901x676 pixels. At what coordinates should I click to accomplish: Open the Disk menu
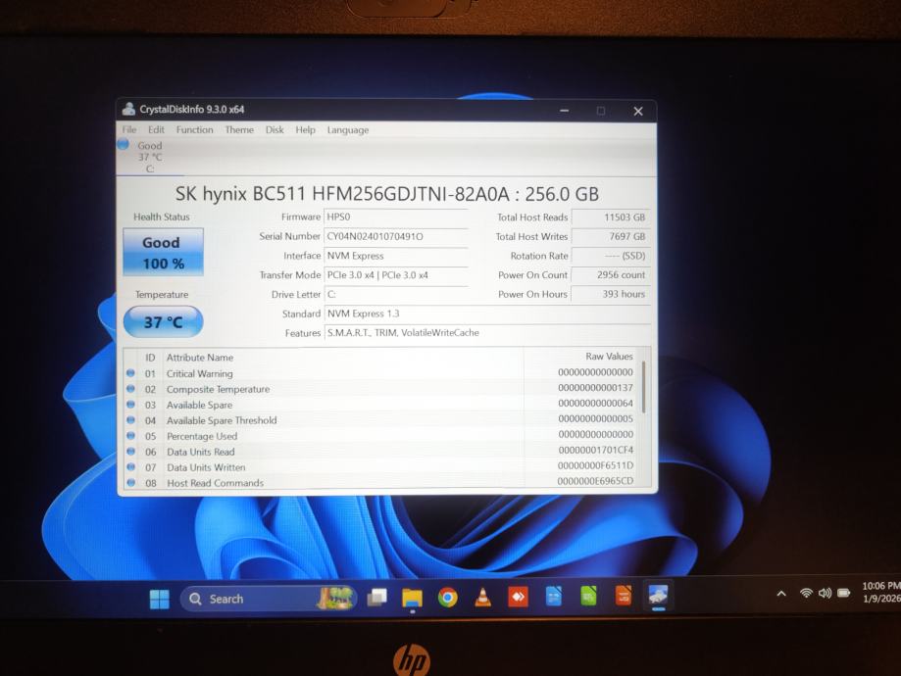point(275,129)
